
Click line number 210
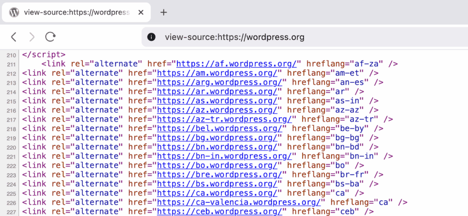tap(11, 55)
